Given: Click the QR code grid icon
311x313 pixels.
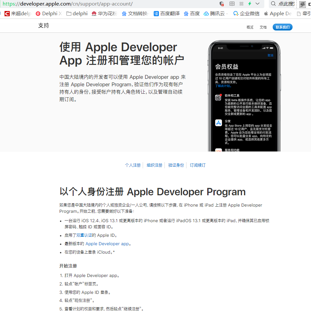Looking at the screenshot, I should click(241, 4).
